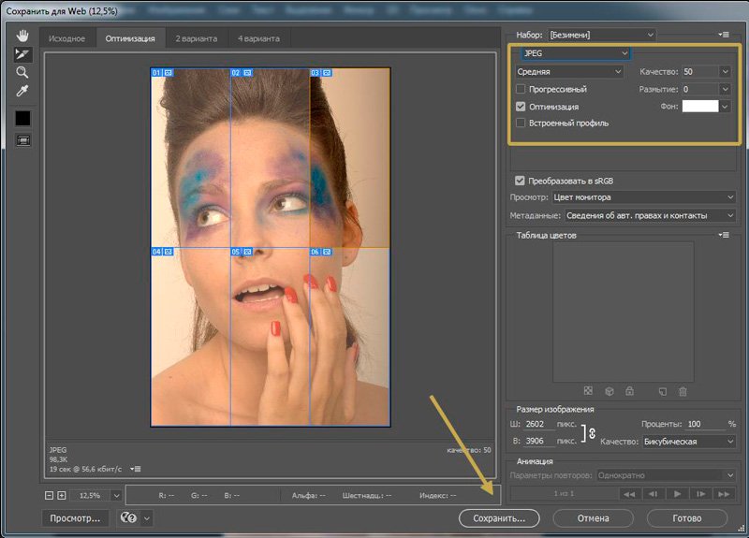Open the browser selection dropdown arrow

147,518
